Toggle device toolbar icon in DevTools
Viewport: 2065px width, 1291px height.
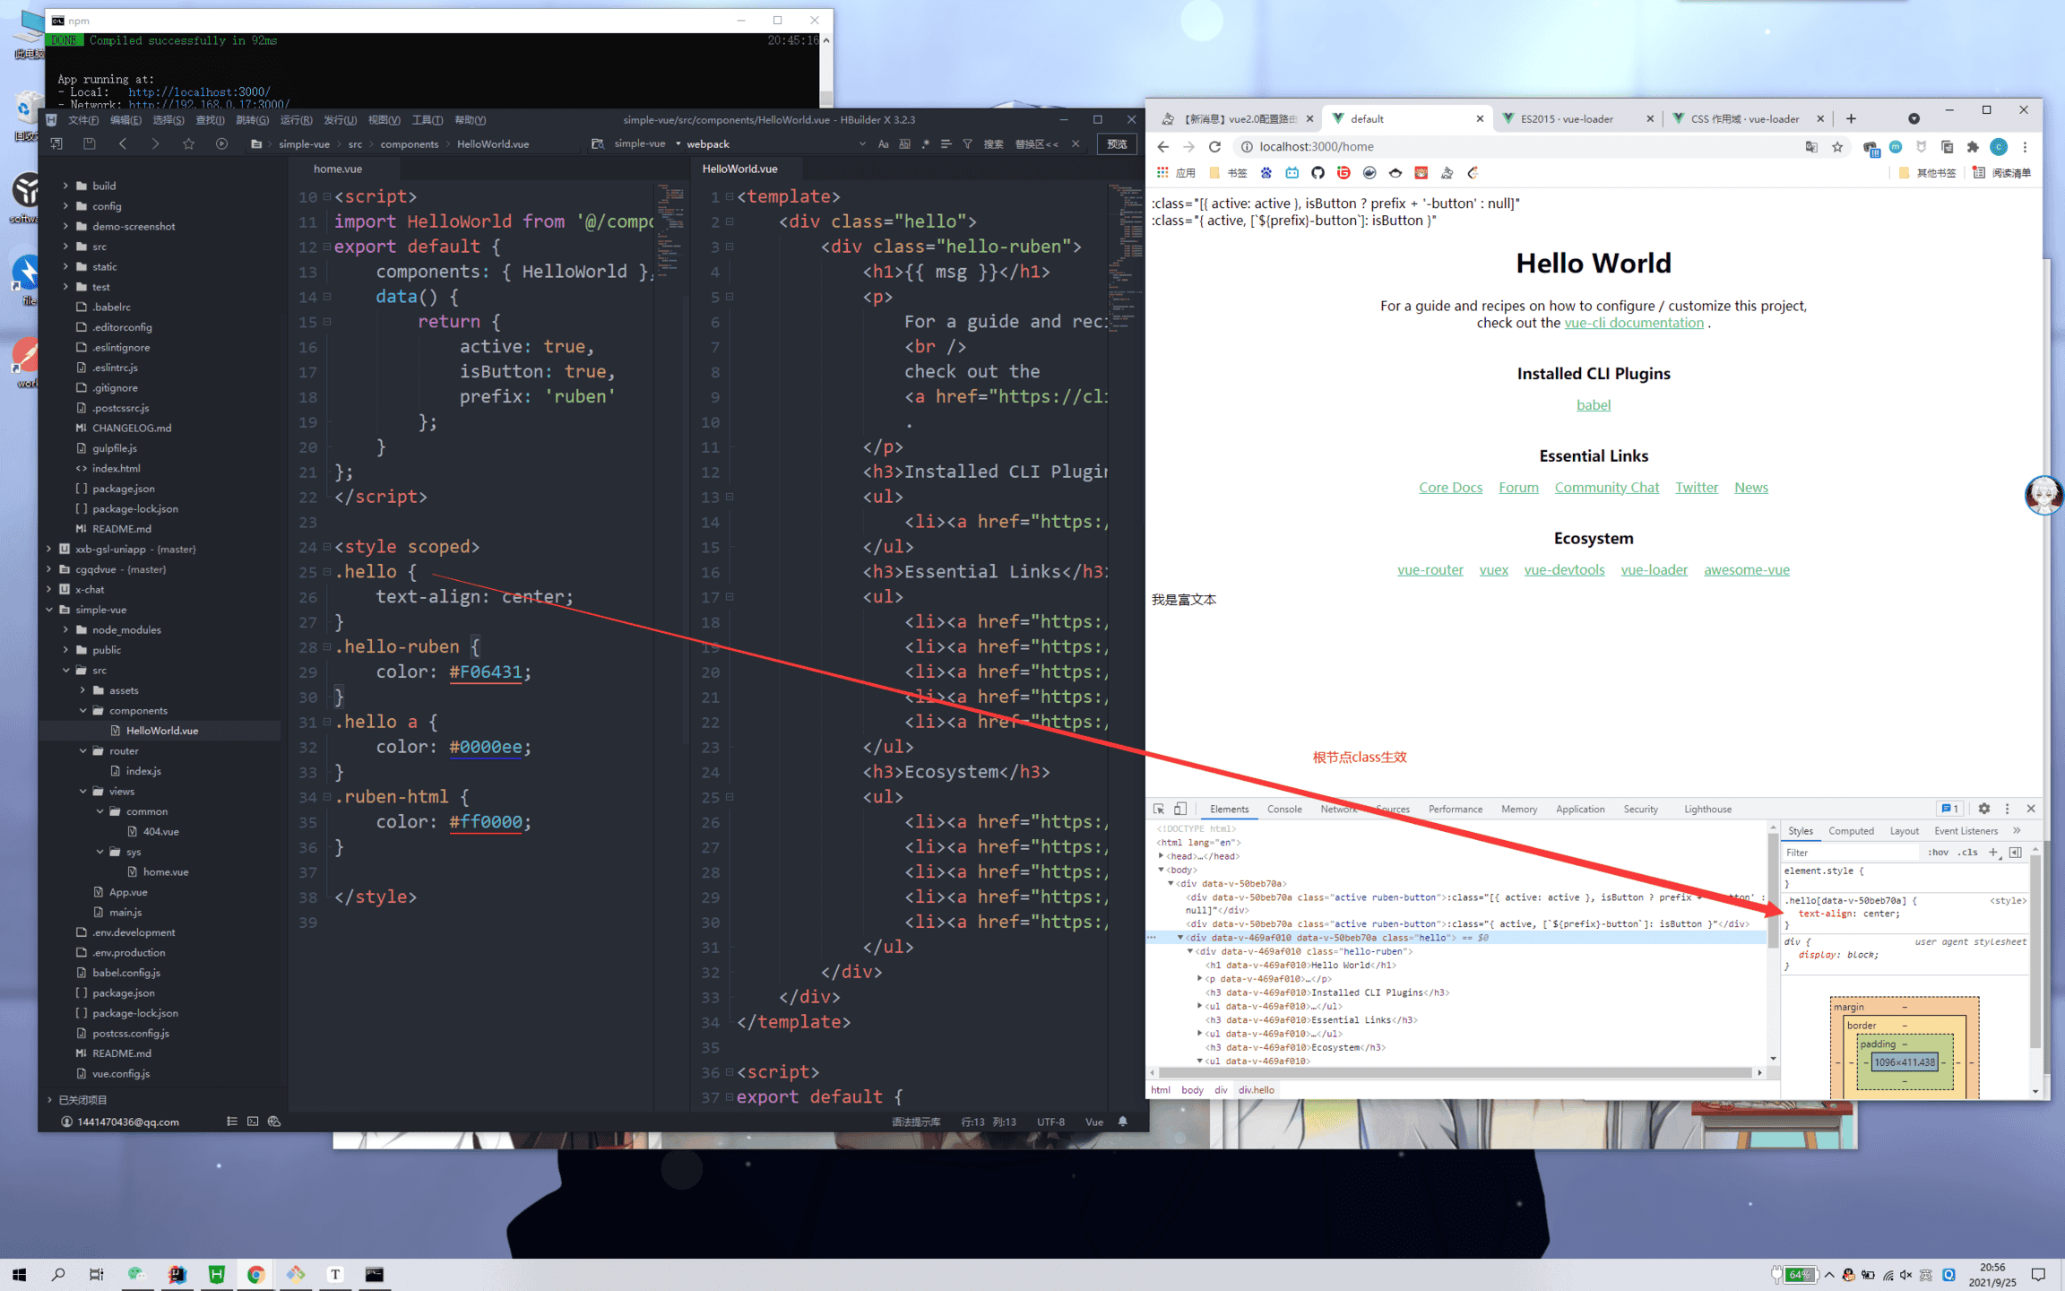1180,809
